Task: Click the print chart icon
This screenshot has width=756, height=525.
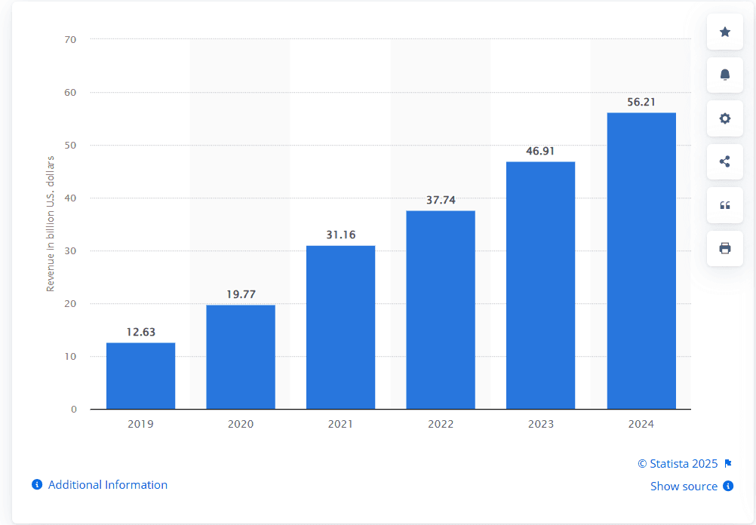Action: point(724,248)
